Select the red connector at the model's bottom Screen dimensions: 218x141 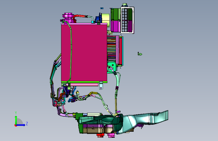100,135
